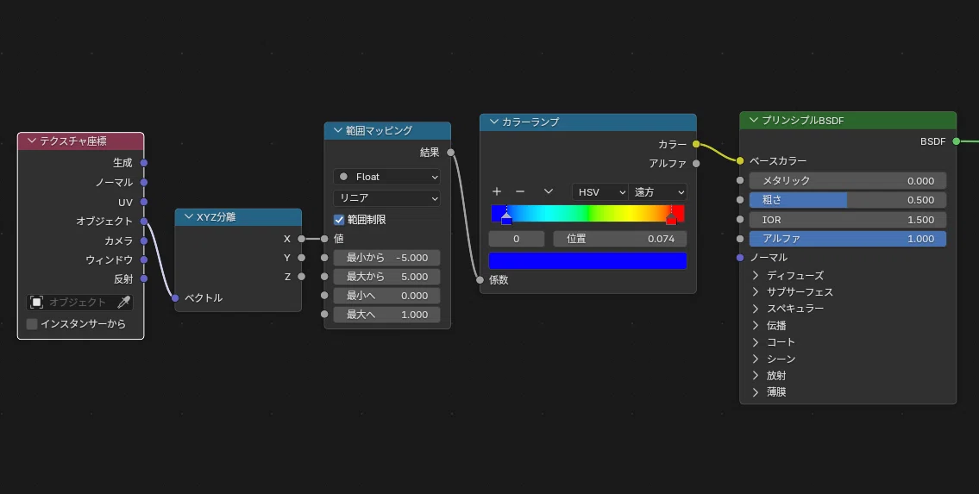The width and height of the screenshot is (979, 494).
Task: Open the HSV color mode dropdown
Action: [x=599, y=192]
